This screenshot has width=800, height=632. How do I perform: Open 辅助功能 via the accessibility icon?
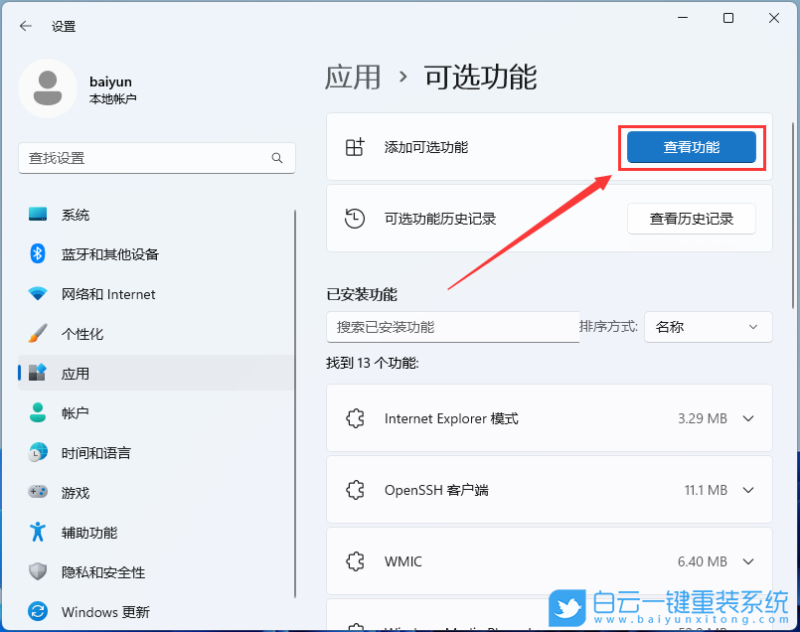[37, 532]
